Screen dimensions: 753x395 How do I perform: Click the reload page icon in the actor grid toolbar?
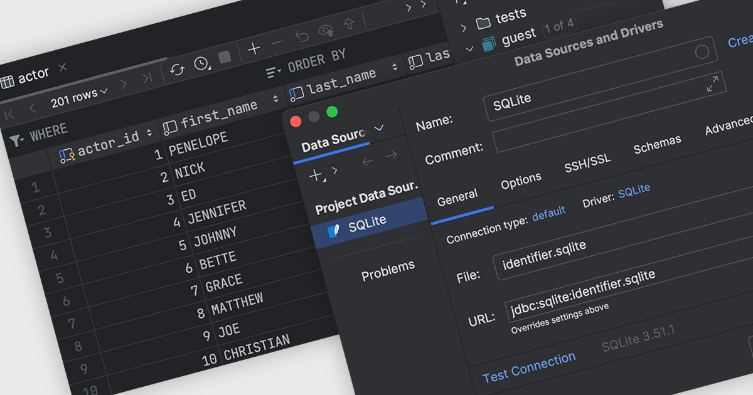click(178, 69)
